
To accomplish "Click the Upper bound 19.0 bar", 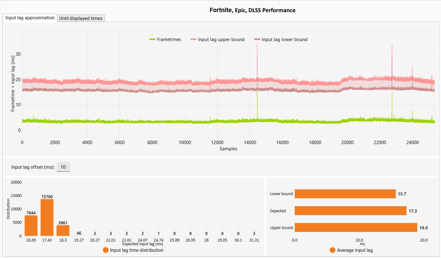I will (x=356, y=228).
